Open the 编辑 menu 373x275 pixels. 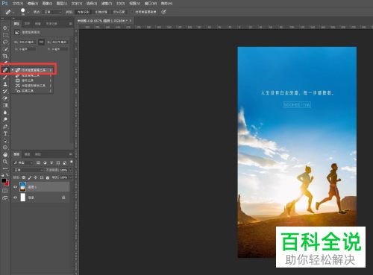(x=33, y=4)
